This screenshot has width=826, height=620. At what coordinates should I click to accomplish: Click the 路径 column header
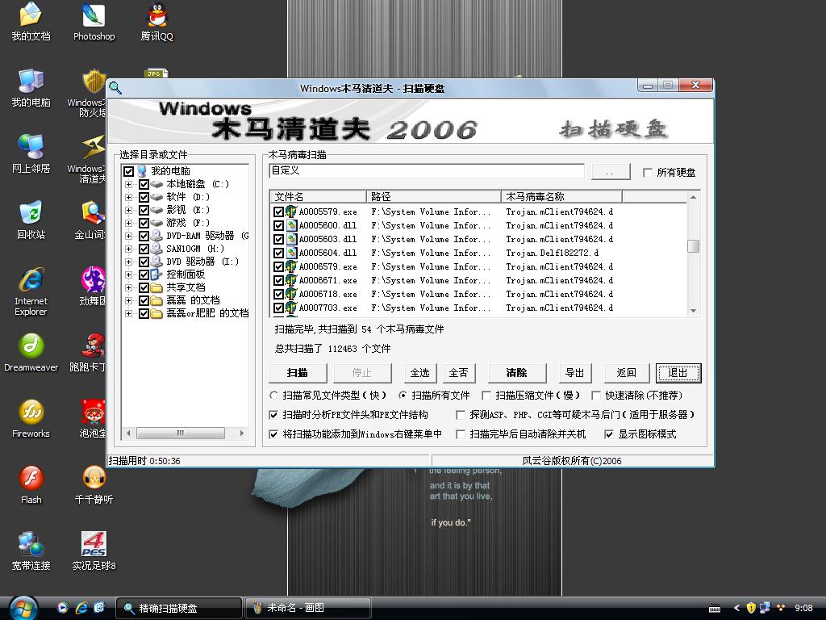(433, 197)
